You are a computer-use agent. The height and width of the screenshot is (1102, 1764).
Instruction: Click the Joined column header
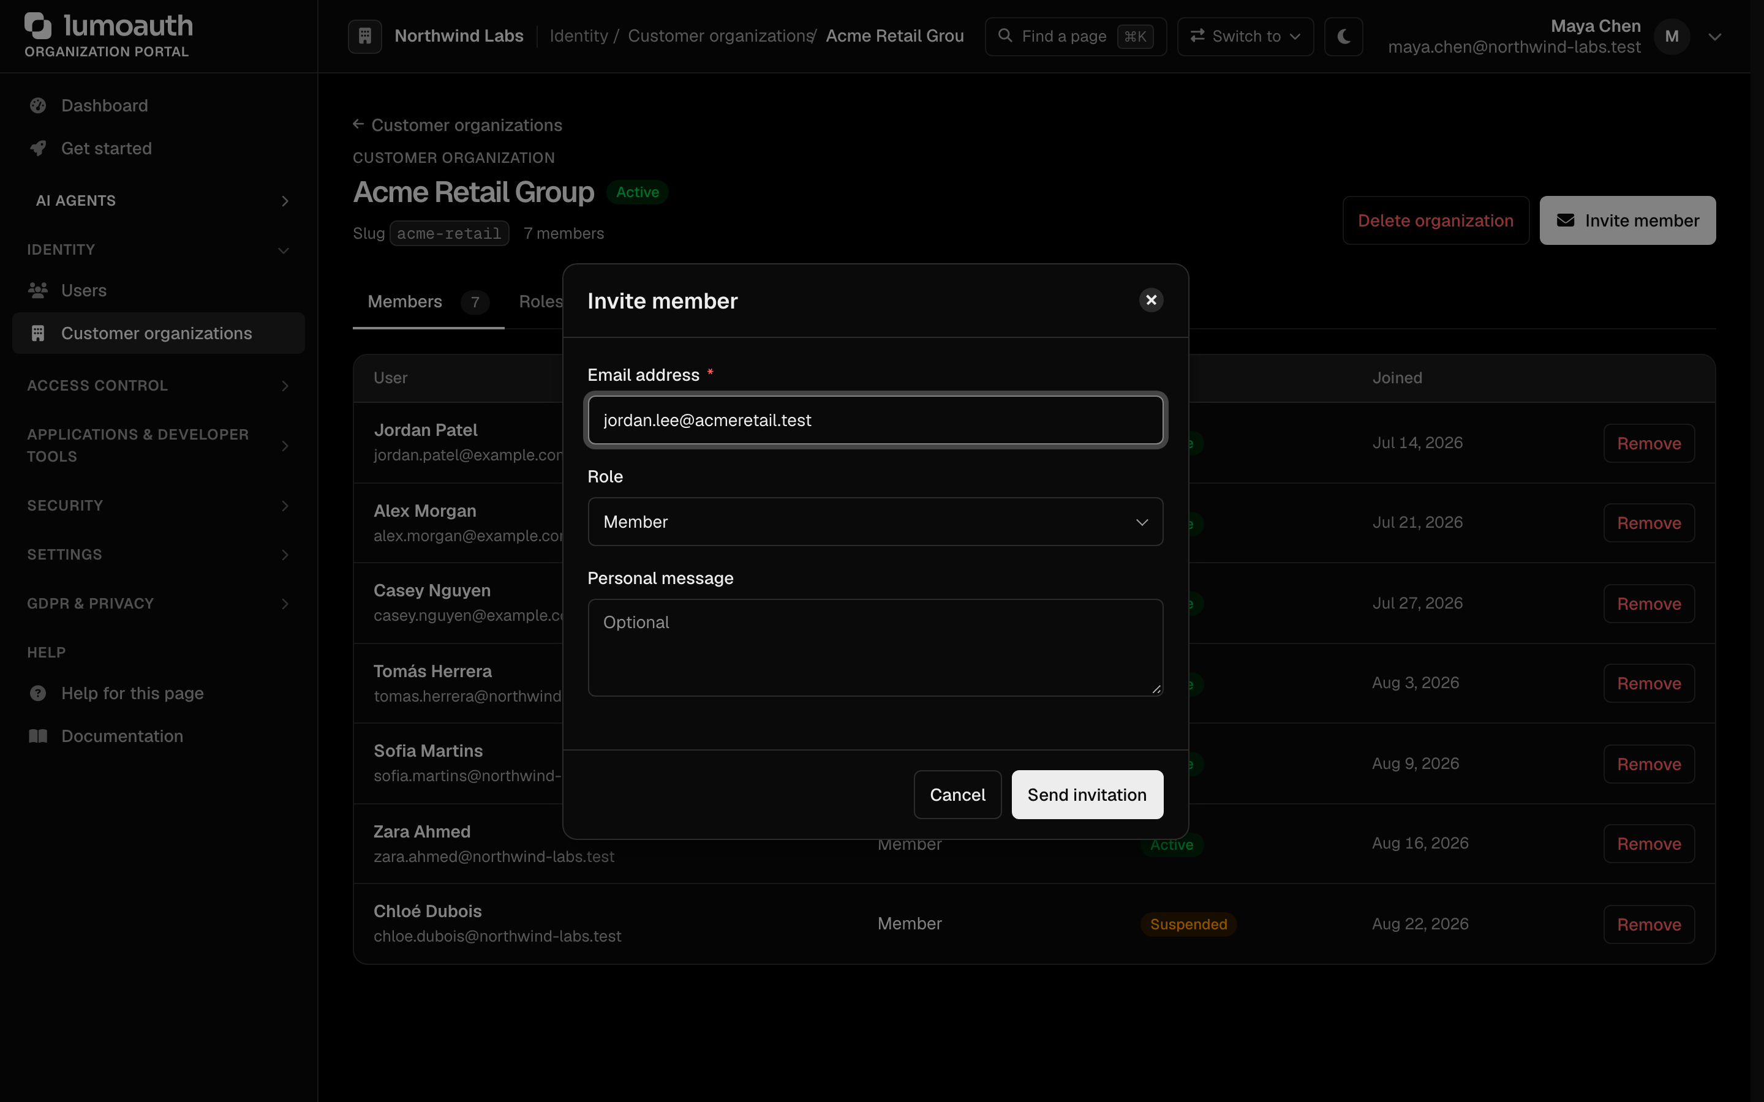pyautogui.click(x=1396, y=378)
